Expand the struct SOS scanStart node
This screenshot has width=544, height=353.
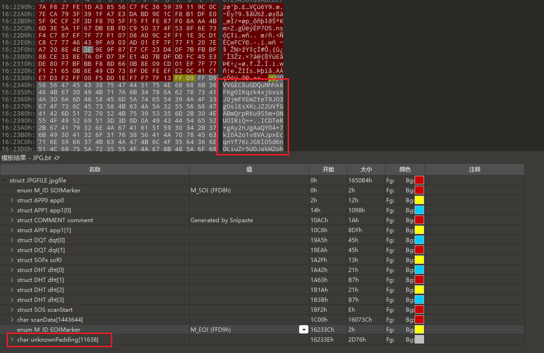[x=12, y=310]
